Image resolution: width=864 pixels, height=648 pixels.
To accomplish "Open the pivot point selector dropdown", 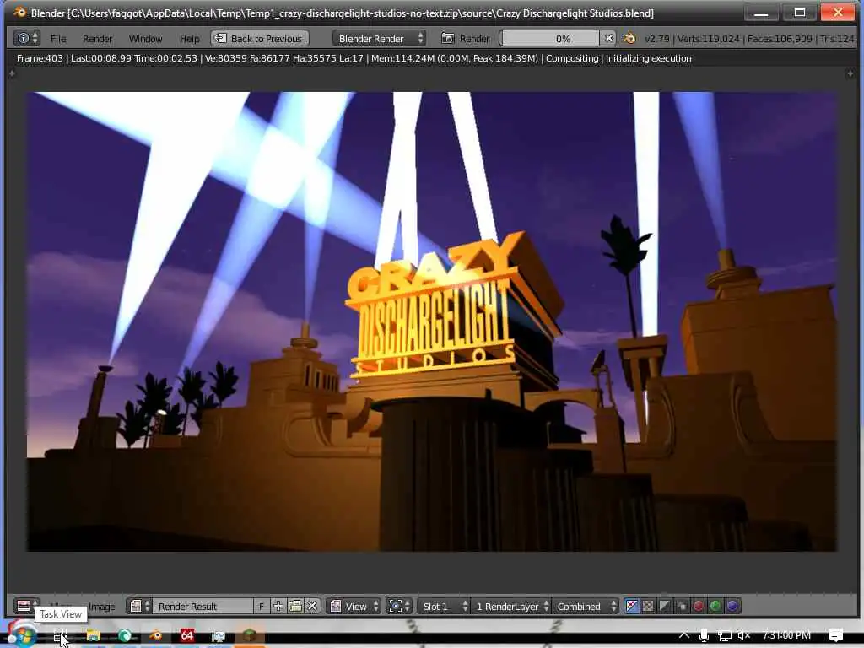I will coord(399,606).
